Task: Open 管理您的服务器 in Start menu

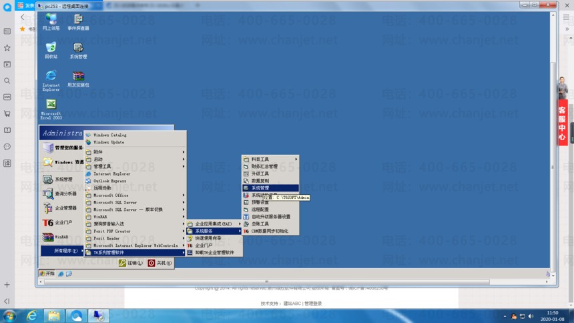Action: [62, 147]
